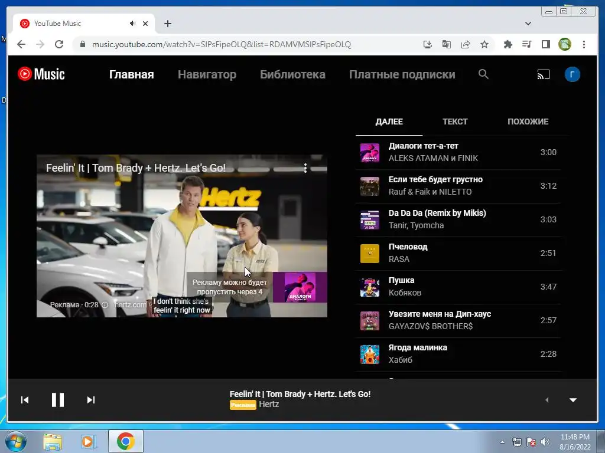This screenshot has width=605, height=453.
Task: Click the ad video title
Action: pos(135,168)
